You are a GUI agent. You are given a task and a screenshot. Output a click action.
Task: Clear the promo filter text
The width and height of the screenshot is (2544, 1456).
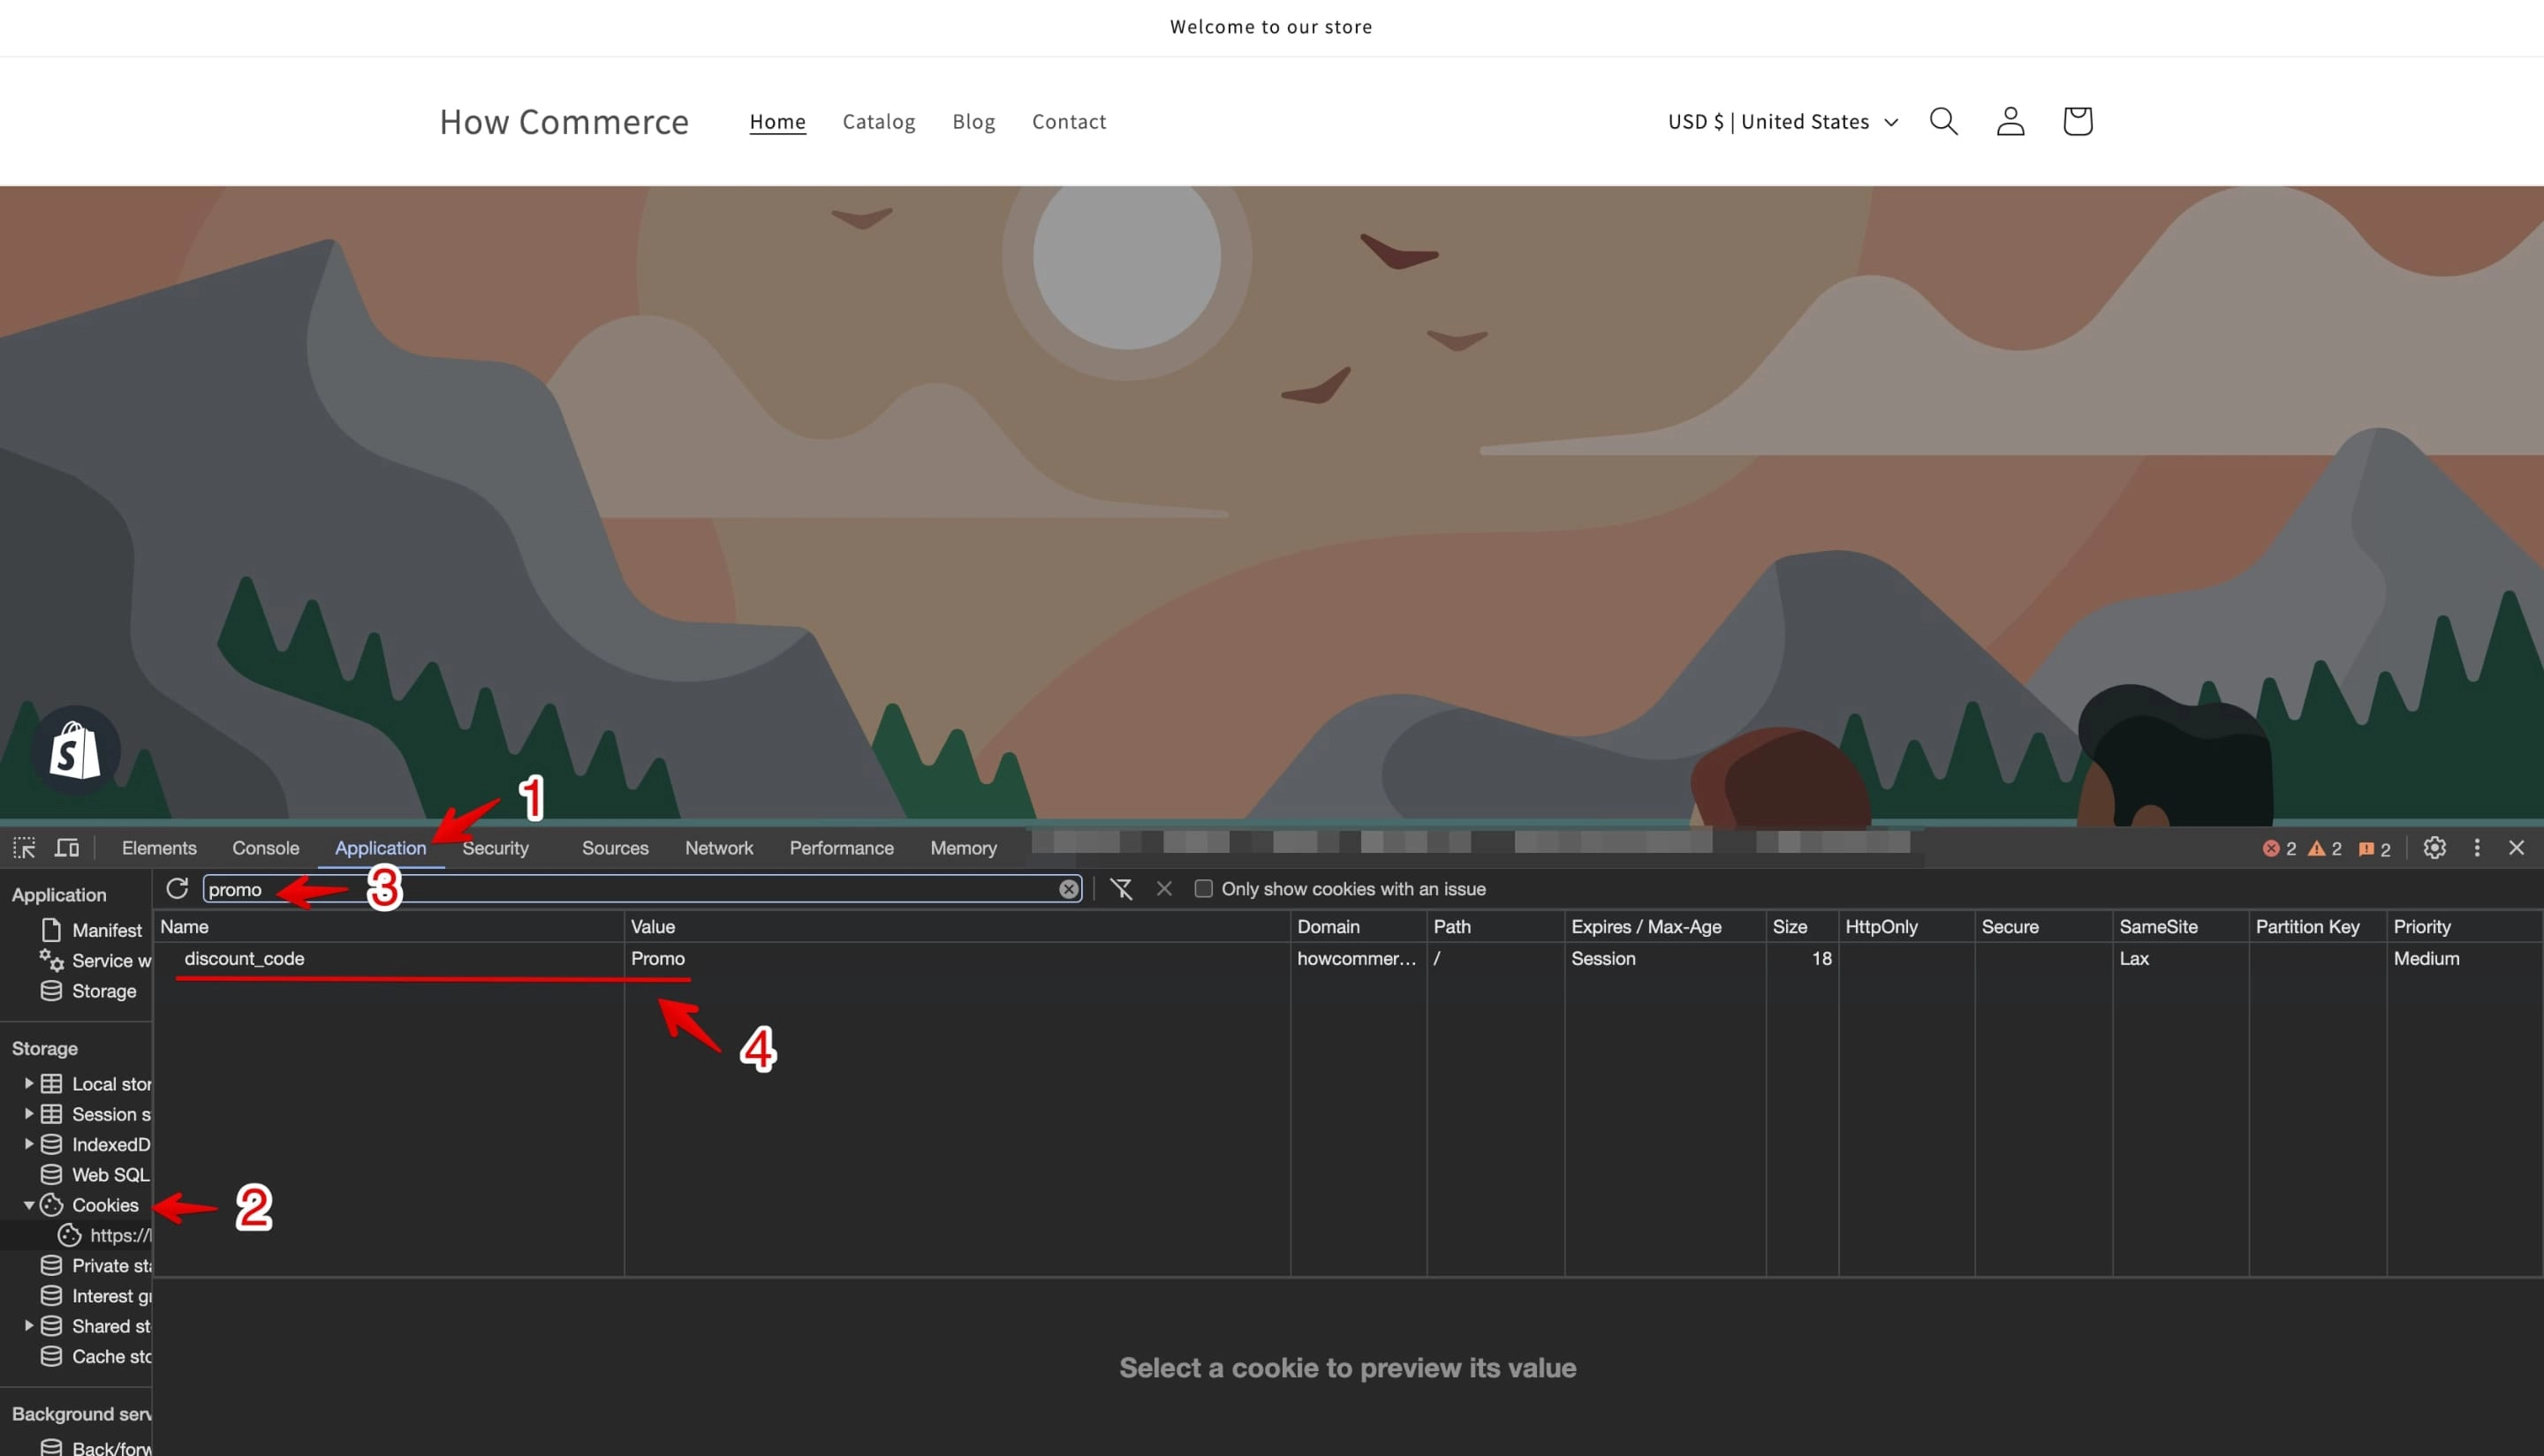(1069, 889)
